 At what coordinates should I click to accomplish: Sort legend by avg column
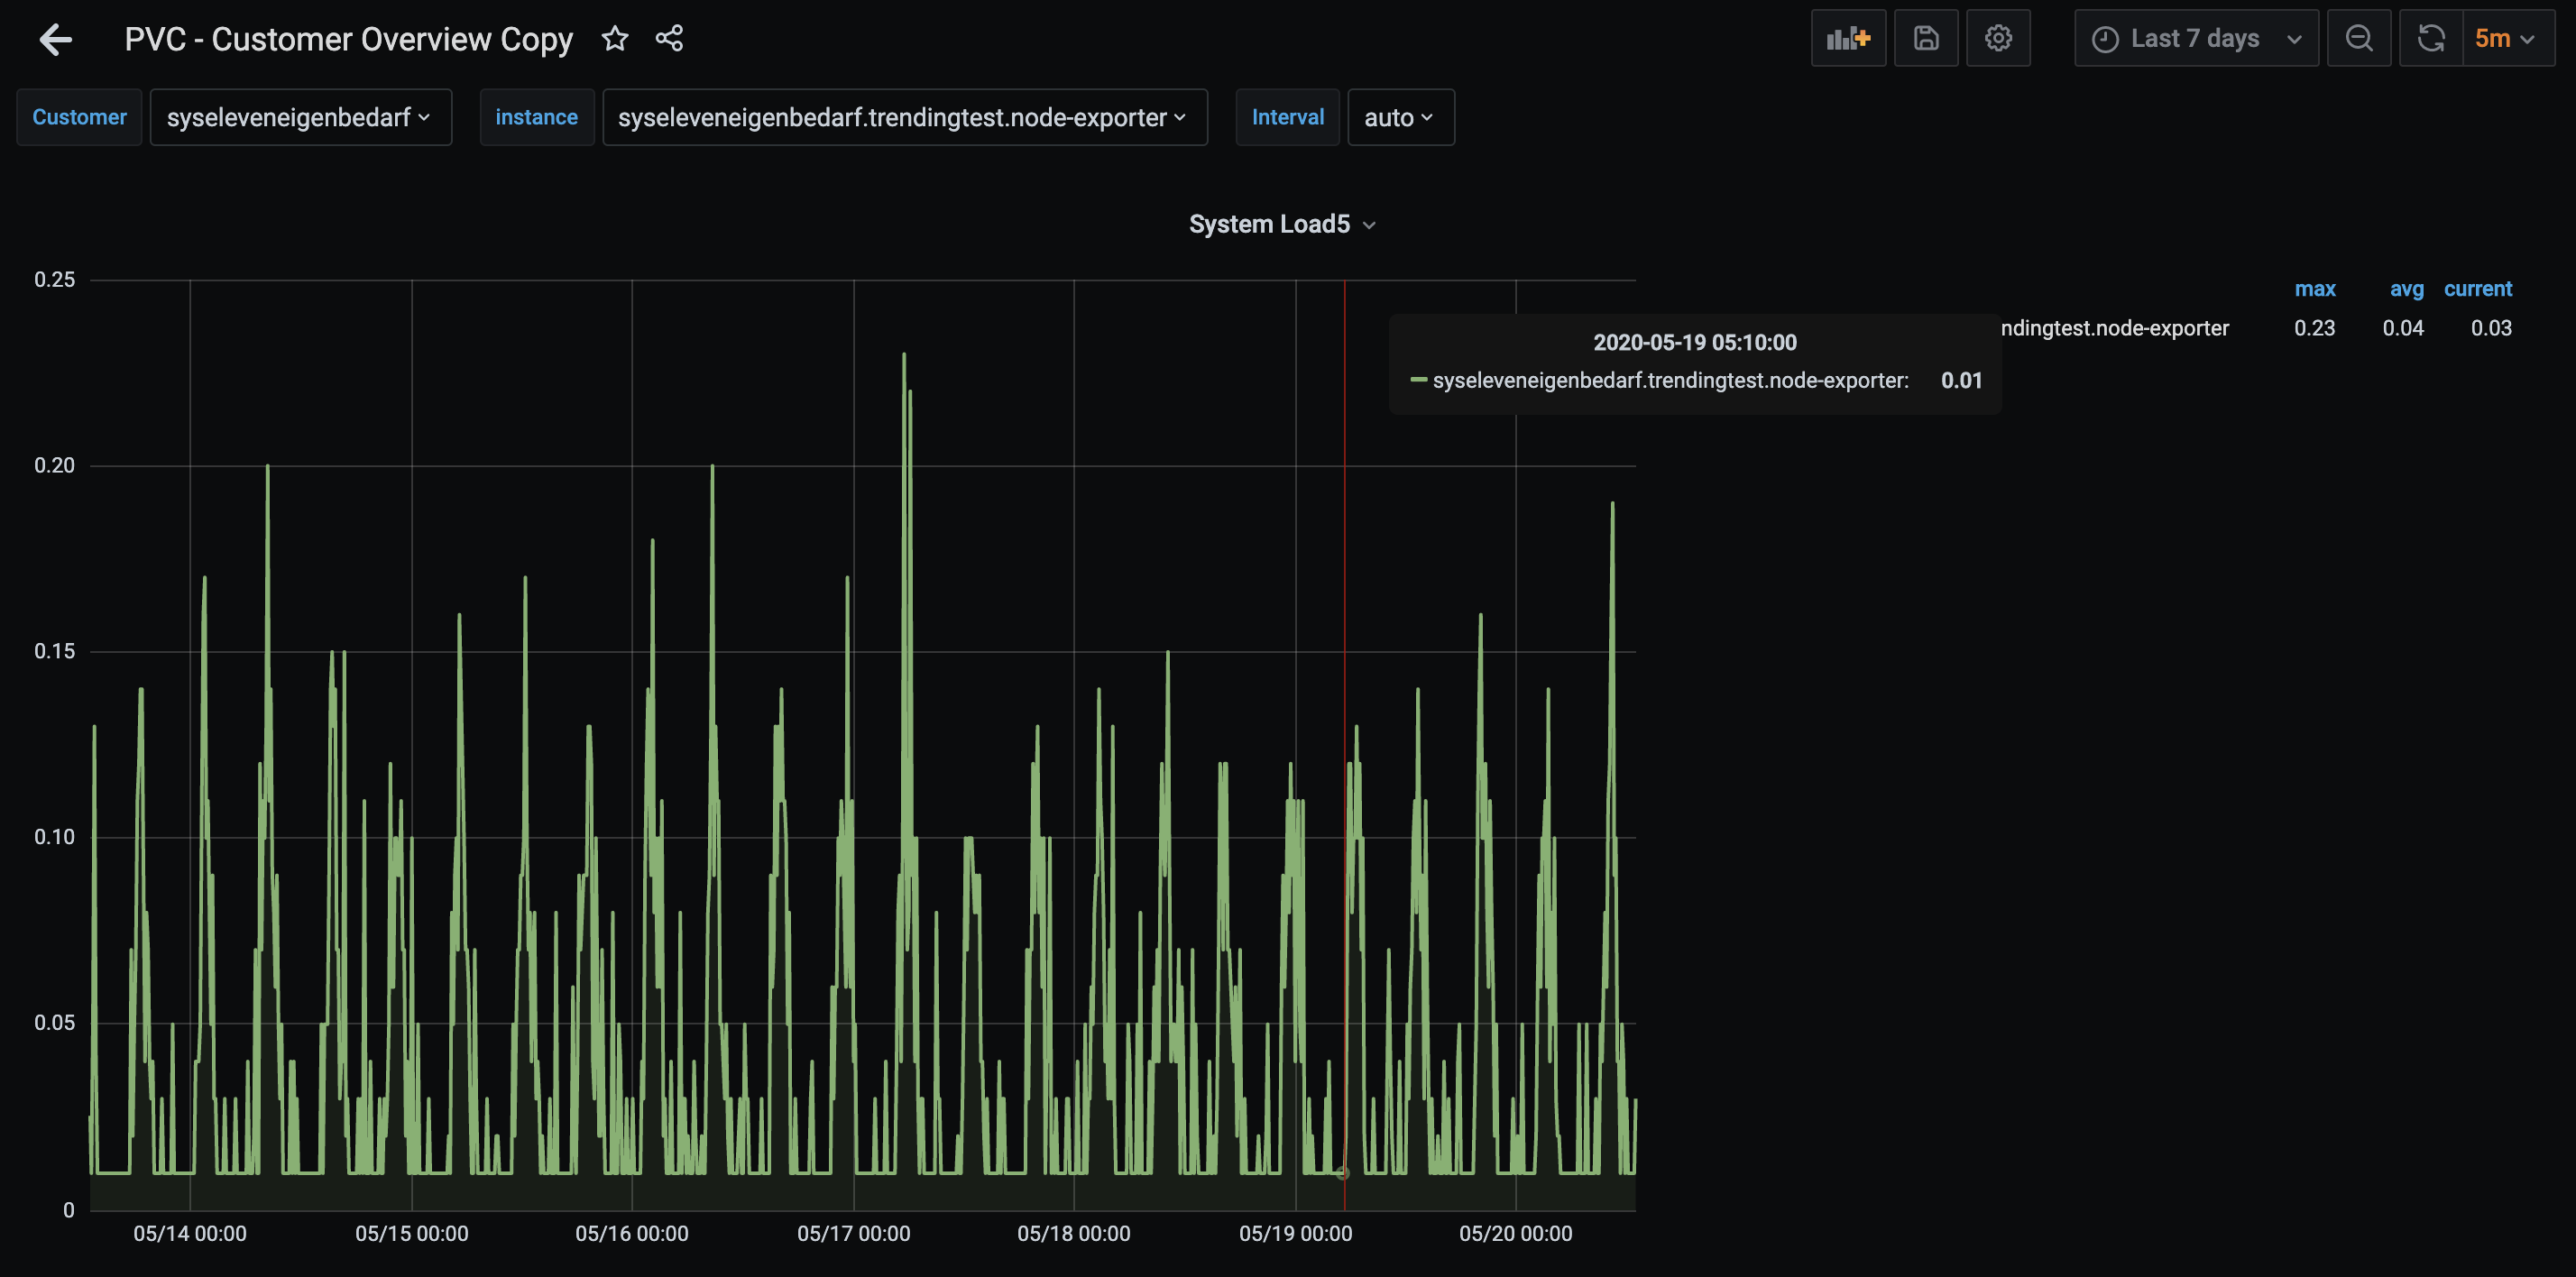pyautogui.click(x=2406, y=289)
